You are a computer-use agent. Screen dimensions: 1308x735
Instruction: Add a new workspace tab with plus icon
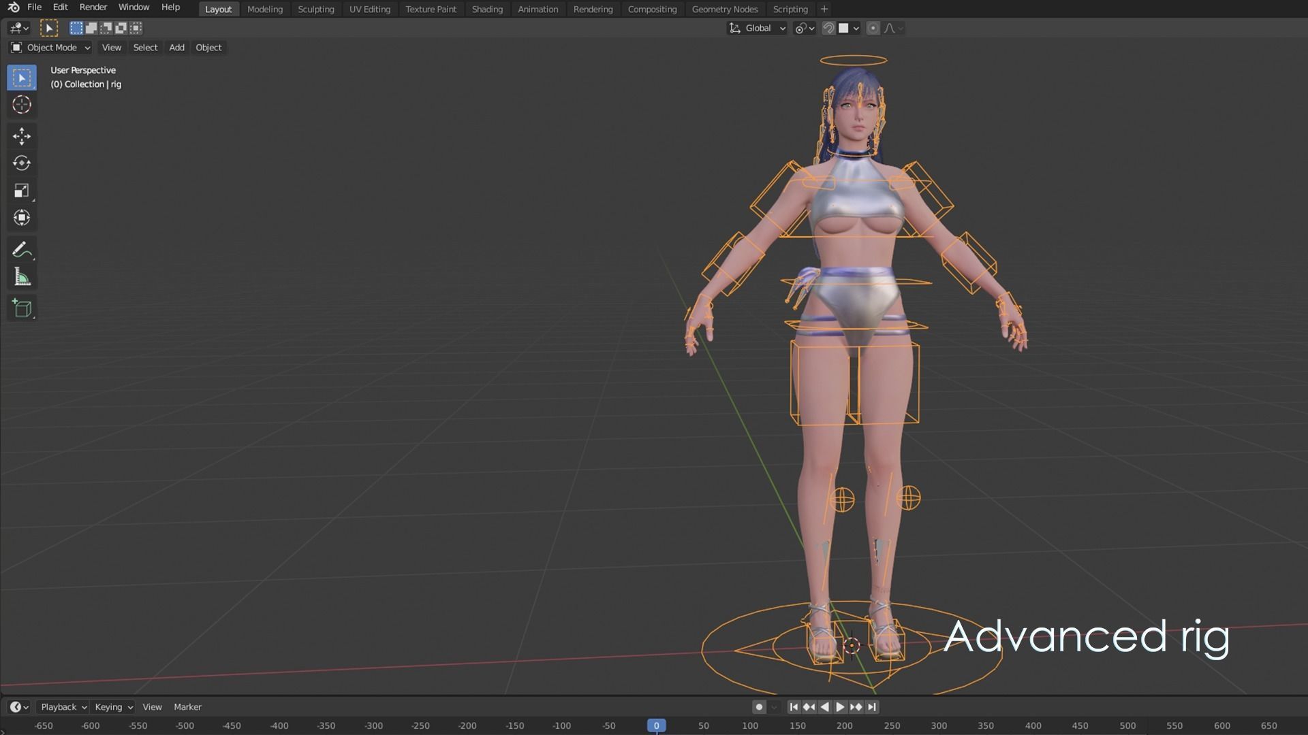click(x=824, y=9)
